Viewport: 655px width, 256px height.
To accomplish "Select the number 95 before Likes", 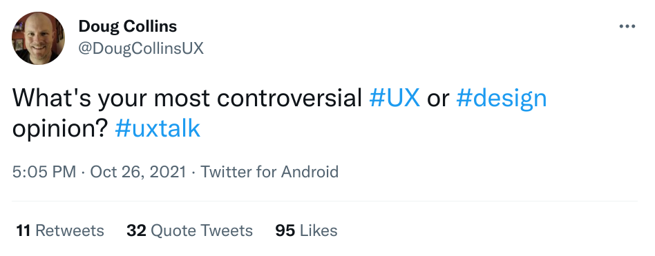I will tap(285, 230).
